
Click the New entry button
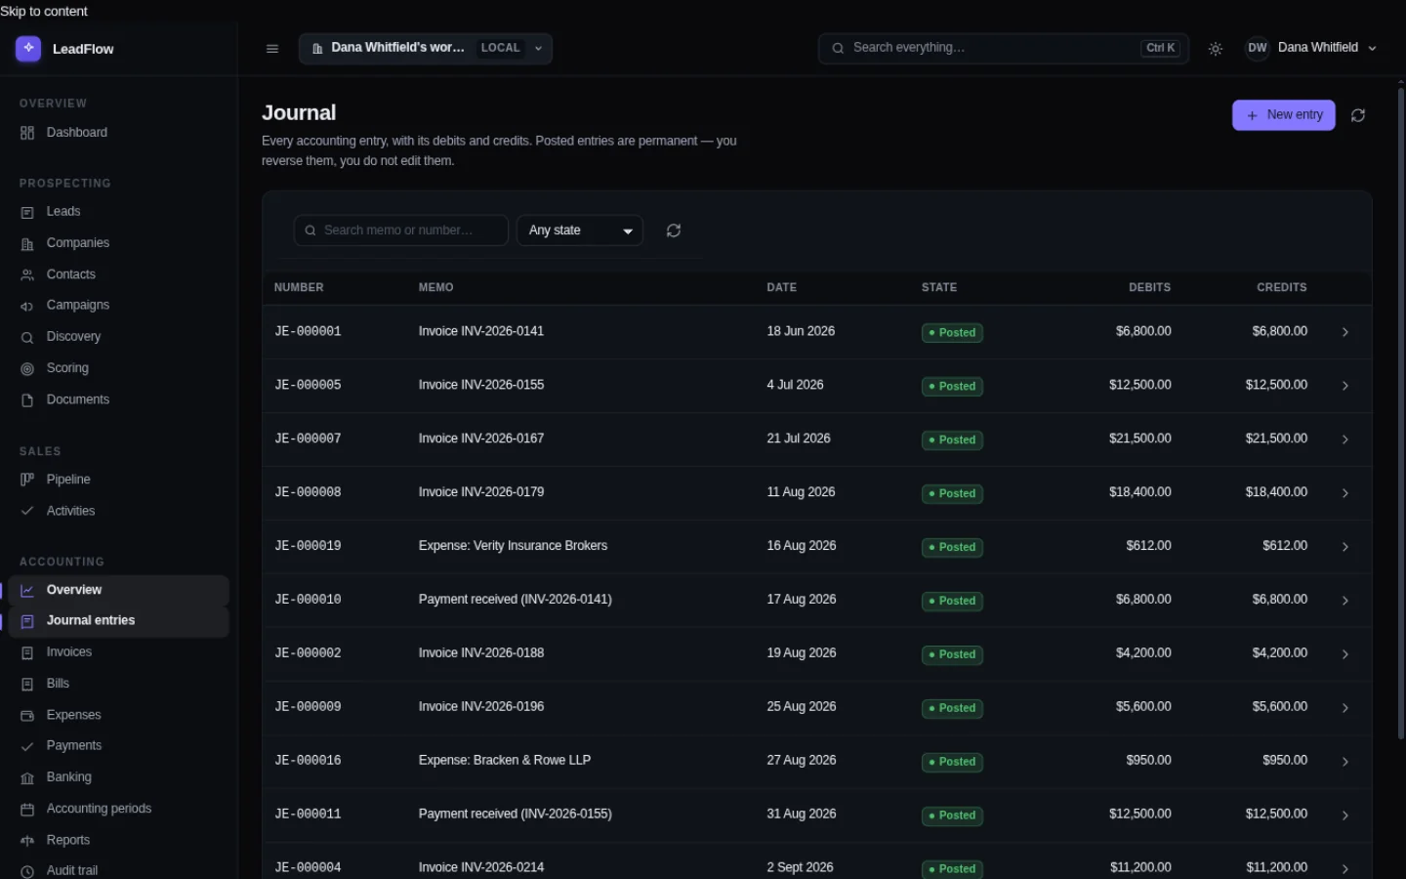1284,115
